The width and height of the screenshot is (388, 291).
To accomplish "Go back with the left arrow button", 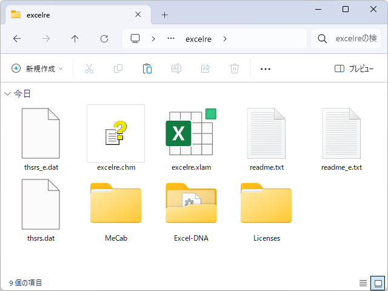I will coord(17,39).
